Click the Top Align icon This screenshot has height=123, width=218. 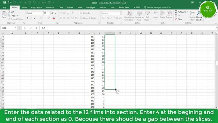tap(61, 13)
